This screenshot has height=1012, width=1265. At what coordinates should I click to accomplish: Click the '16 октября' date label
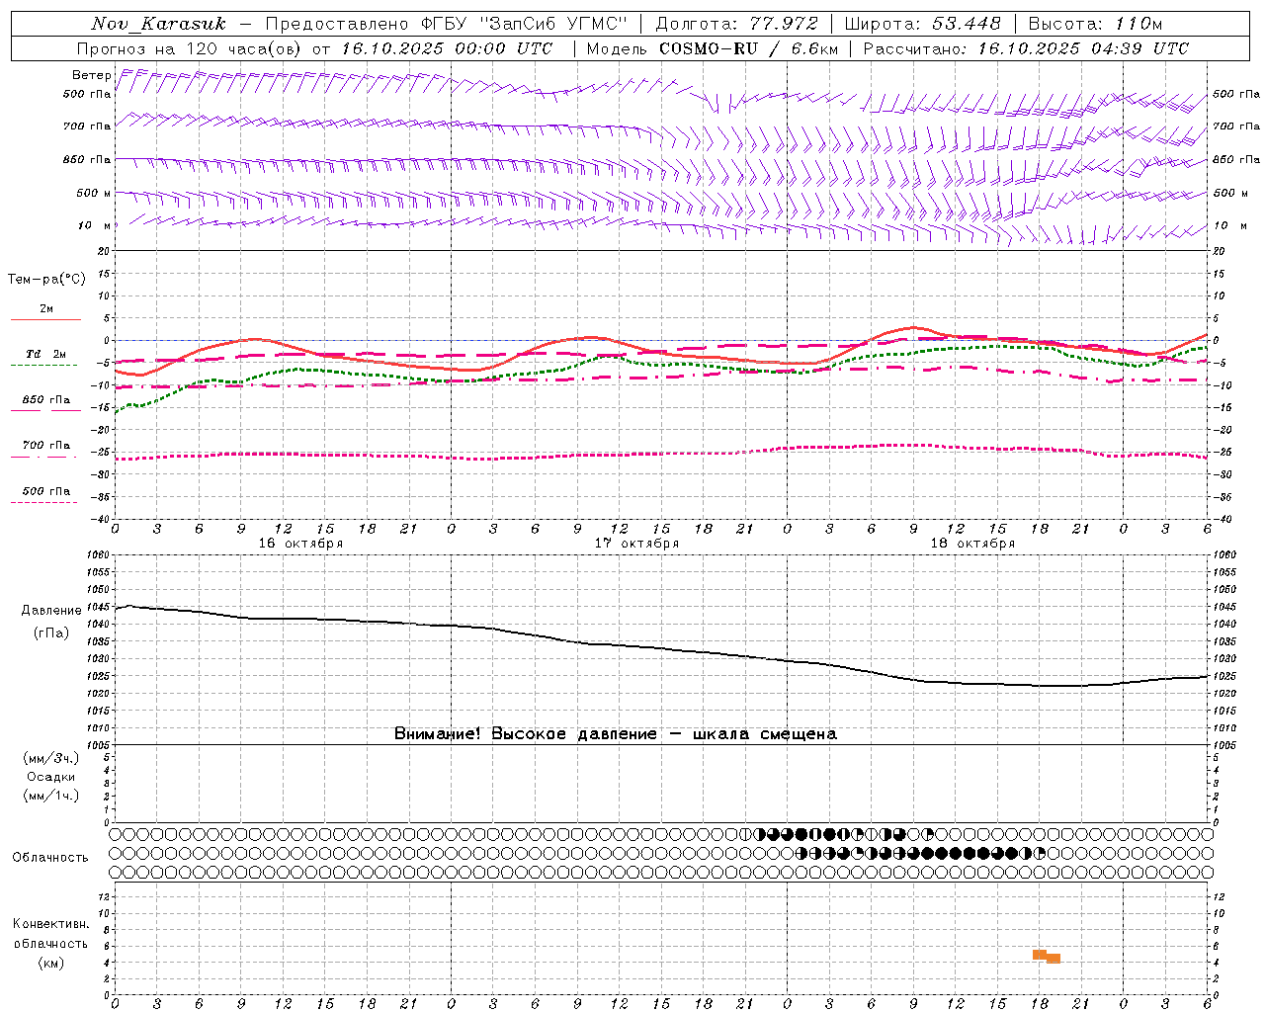300,544
